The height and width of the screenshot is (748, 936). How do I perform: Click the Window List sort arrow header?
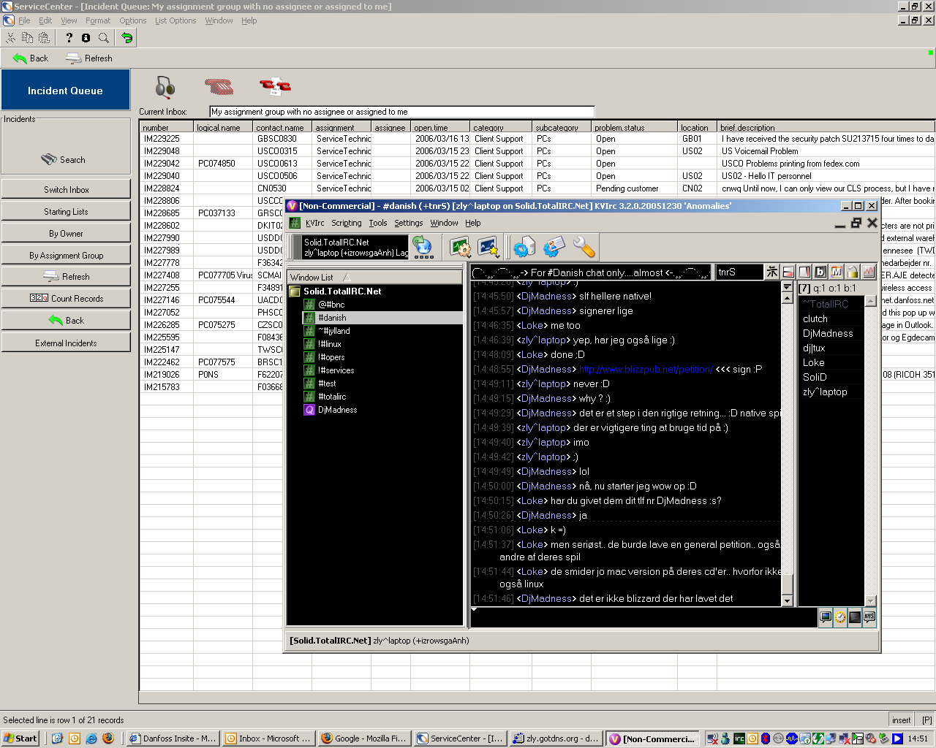[x=347, y=278]
